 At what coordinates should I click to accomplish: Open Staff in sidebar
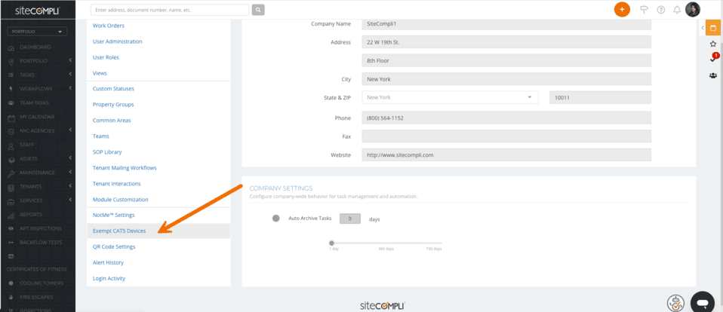tap(26, 145)
